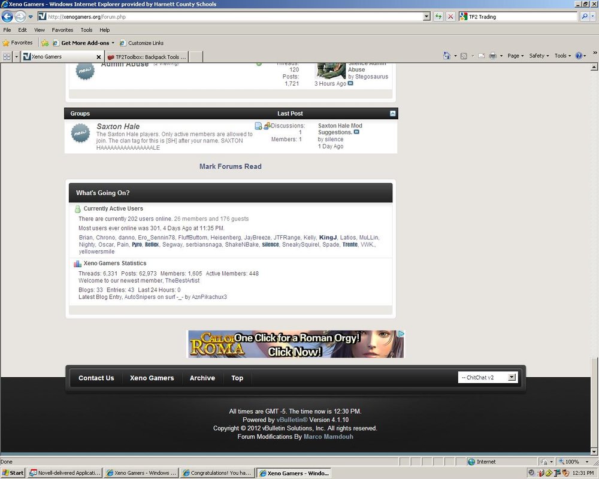Refresh the page with the green arrows icon
This screenshot has height=479, width=599.
tap(438, 16)
